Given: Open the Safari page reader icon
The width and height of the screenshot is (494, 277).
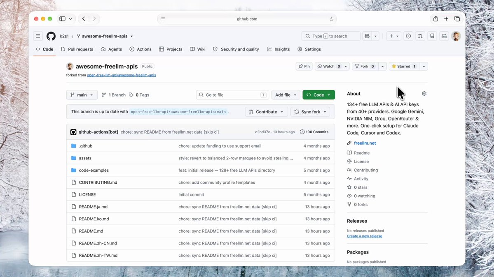Looking at the screenshot, I should pos(163,19).
